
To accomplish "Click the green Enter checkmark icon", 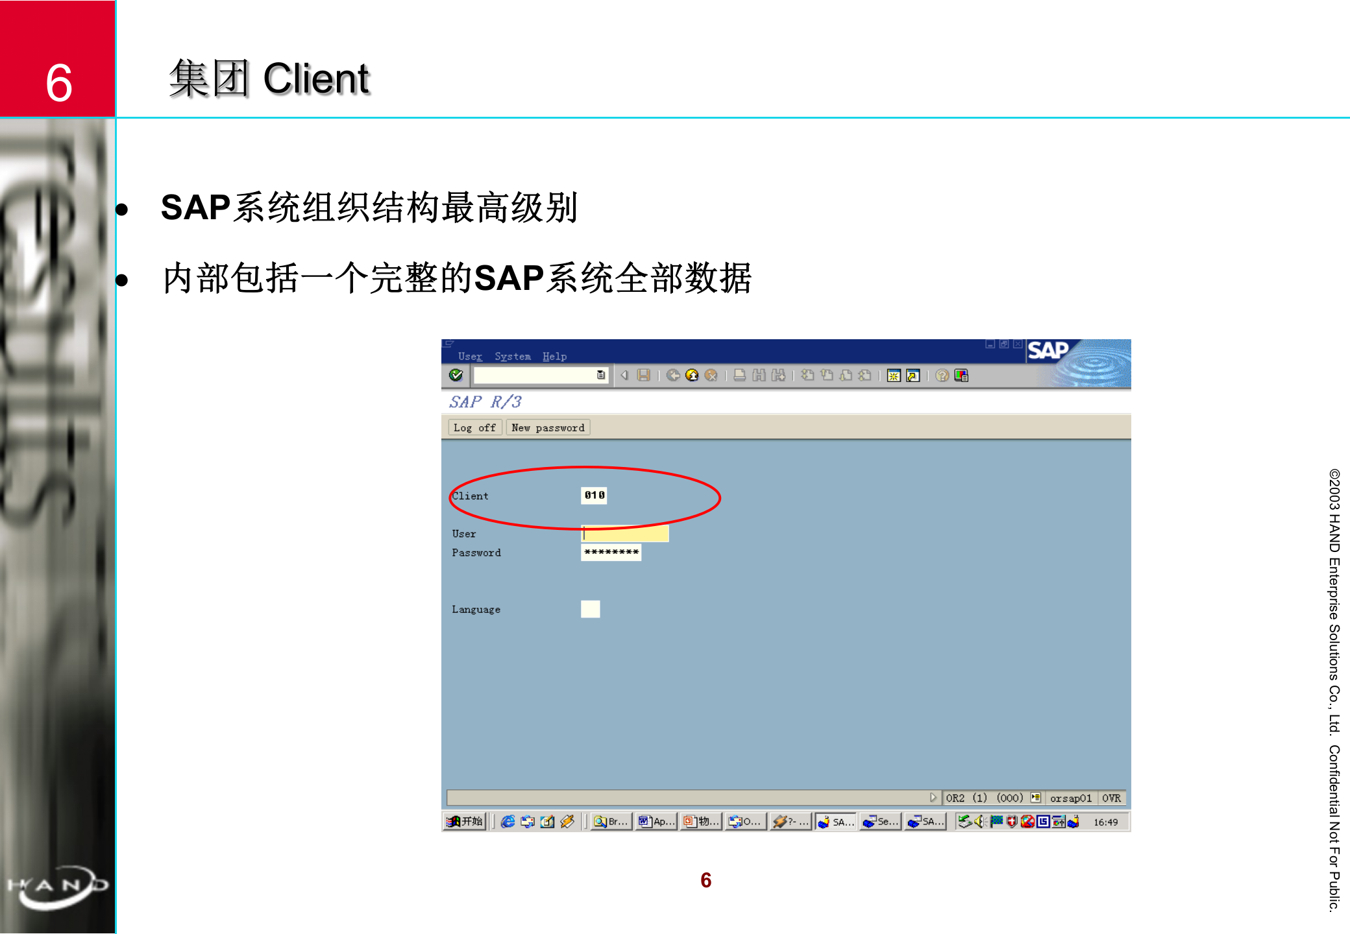I will [x=457, y=376].
